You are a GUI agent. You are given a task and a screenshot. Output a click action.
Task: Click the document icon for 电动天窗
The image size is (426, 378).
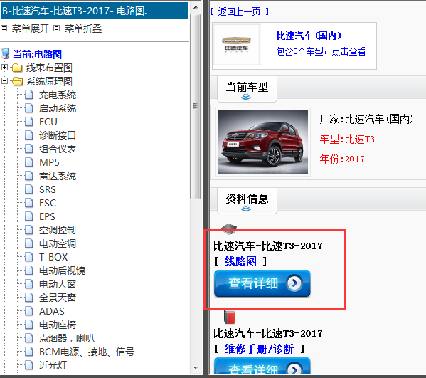pos(28,284)
